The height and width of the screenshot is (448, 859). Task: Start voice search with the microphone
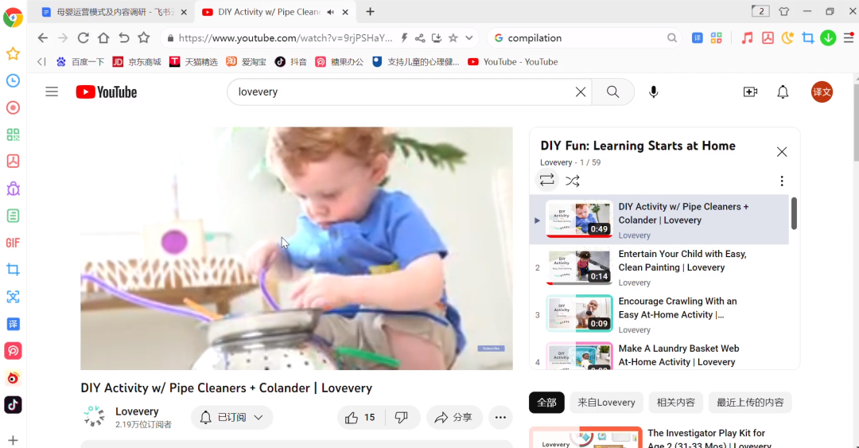click(x=653, y=92)
